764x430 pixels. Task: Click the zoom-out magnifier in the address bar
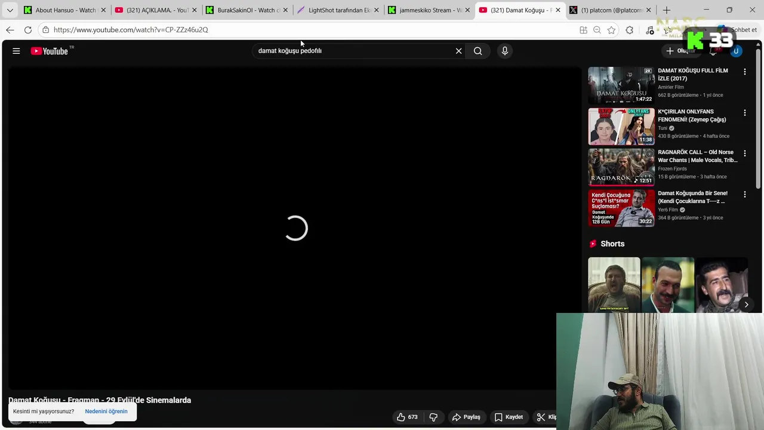[x=597, y=30]
